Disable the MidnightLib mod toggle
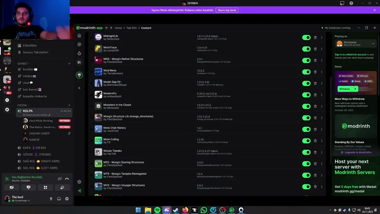The width and height of the screenshot is (380, 214). tap(306, 37)
